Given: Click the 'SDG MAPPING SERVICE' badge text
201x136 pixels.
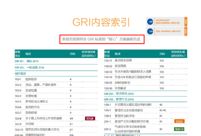Looking at the screenshot, I should [x=168, y=31].
